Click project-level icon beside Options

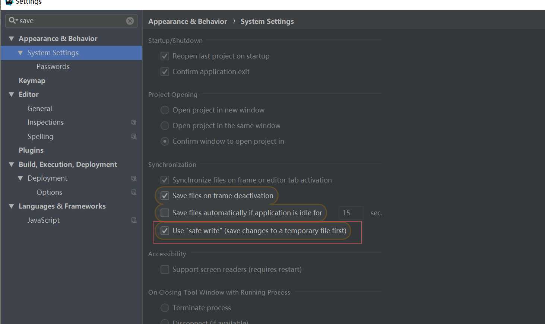(x=134, y=192)
